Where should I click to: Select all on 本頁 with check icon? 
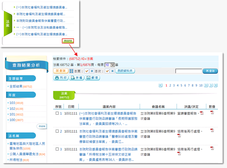[86, 71]
